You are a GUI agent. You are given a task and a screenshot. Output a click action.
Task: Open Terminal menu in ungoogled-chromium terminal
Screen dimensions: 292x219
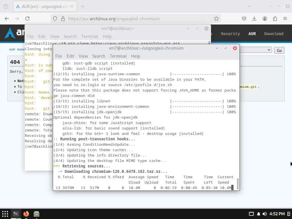click(x=118, y=56)
